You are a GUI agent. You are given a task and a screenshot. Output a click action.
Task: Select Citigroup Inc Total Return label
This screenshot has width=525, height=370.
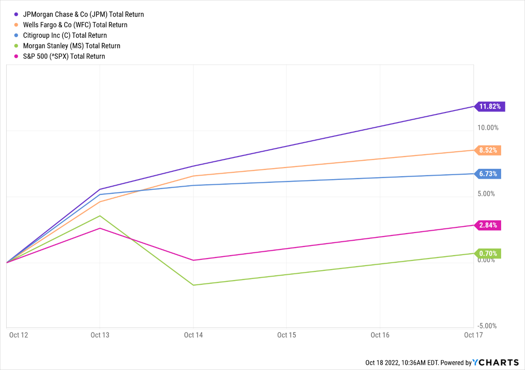(65, 36)
